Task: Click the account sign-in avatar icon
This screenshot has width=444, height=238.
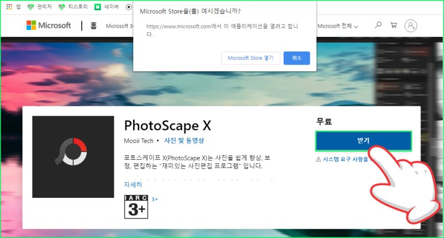Action: 411,26
